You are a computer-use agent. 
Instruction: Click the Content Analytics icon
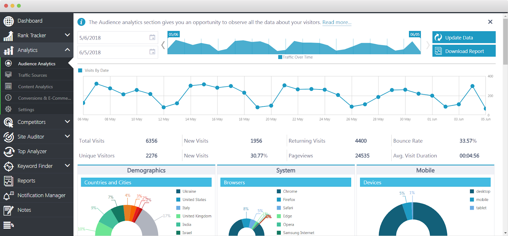click(x=9, y=86)
